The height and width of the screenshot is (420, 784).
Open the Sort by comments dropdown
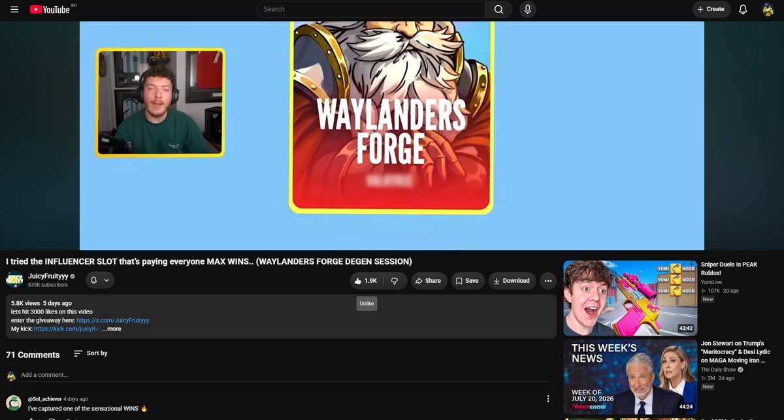[90, 353]
